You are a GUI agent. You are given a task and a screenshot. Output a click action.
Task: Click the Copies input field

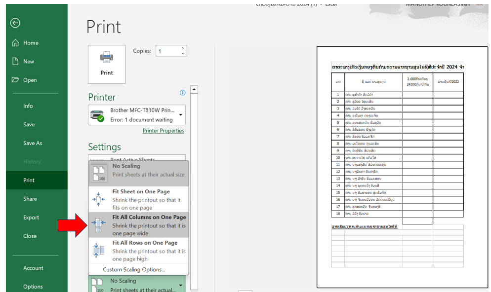[168, 51]
